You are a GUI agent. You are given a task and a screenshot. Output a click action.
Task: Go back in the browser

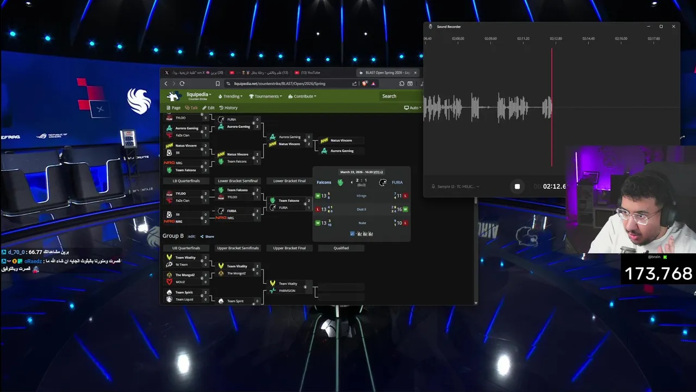tap(166, 83)
